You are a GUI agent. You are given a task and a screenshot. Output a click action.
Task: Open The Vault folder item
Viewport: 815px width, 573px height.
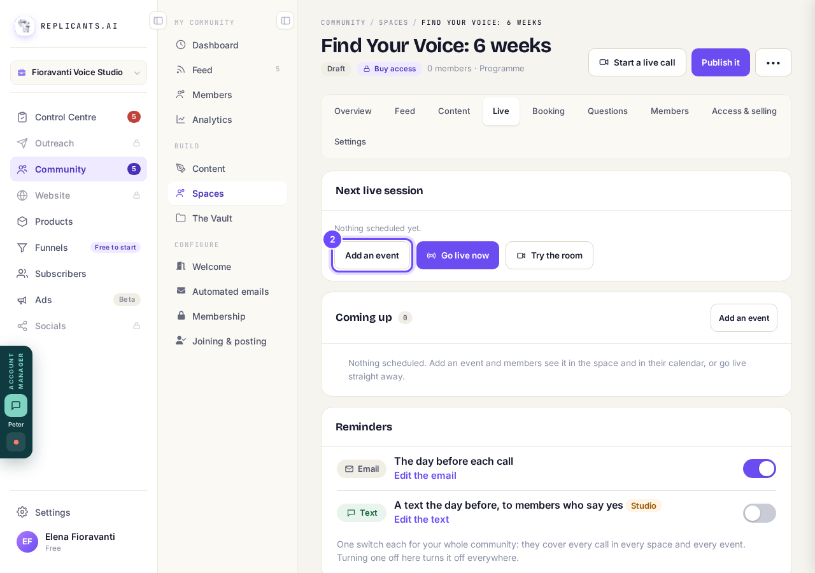tap(227, 218)
